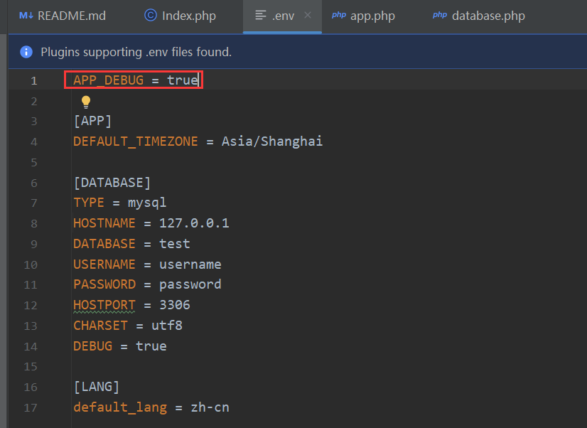Place cursor on the highlighted APP_DEBUG line
The width and height of the screenshot is (587, 428).
point(134,80)
